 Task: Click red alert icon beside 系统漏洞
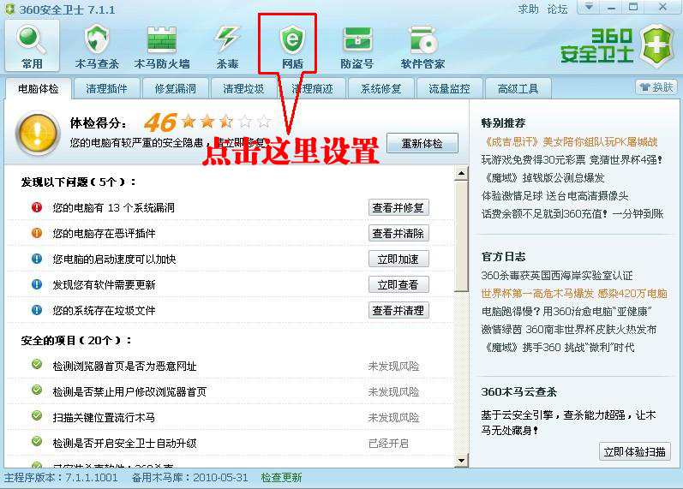coord(37,207)
